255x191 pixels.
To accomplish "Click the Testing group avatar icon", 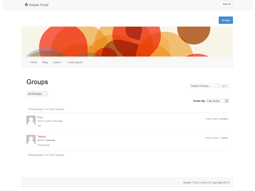I will [x=31, y=139].
